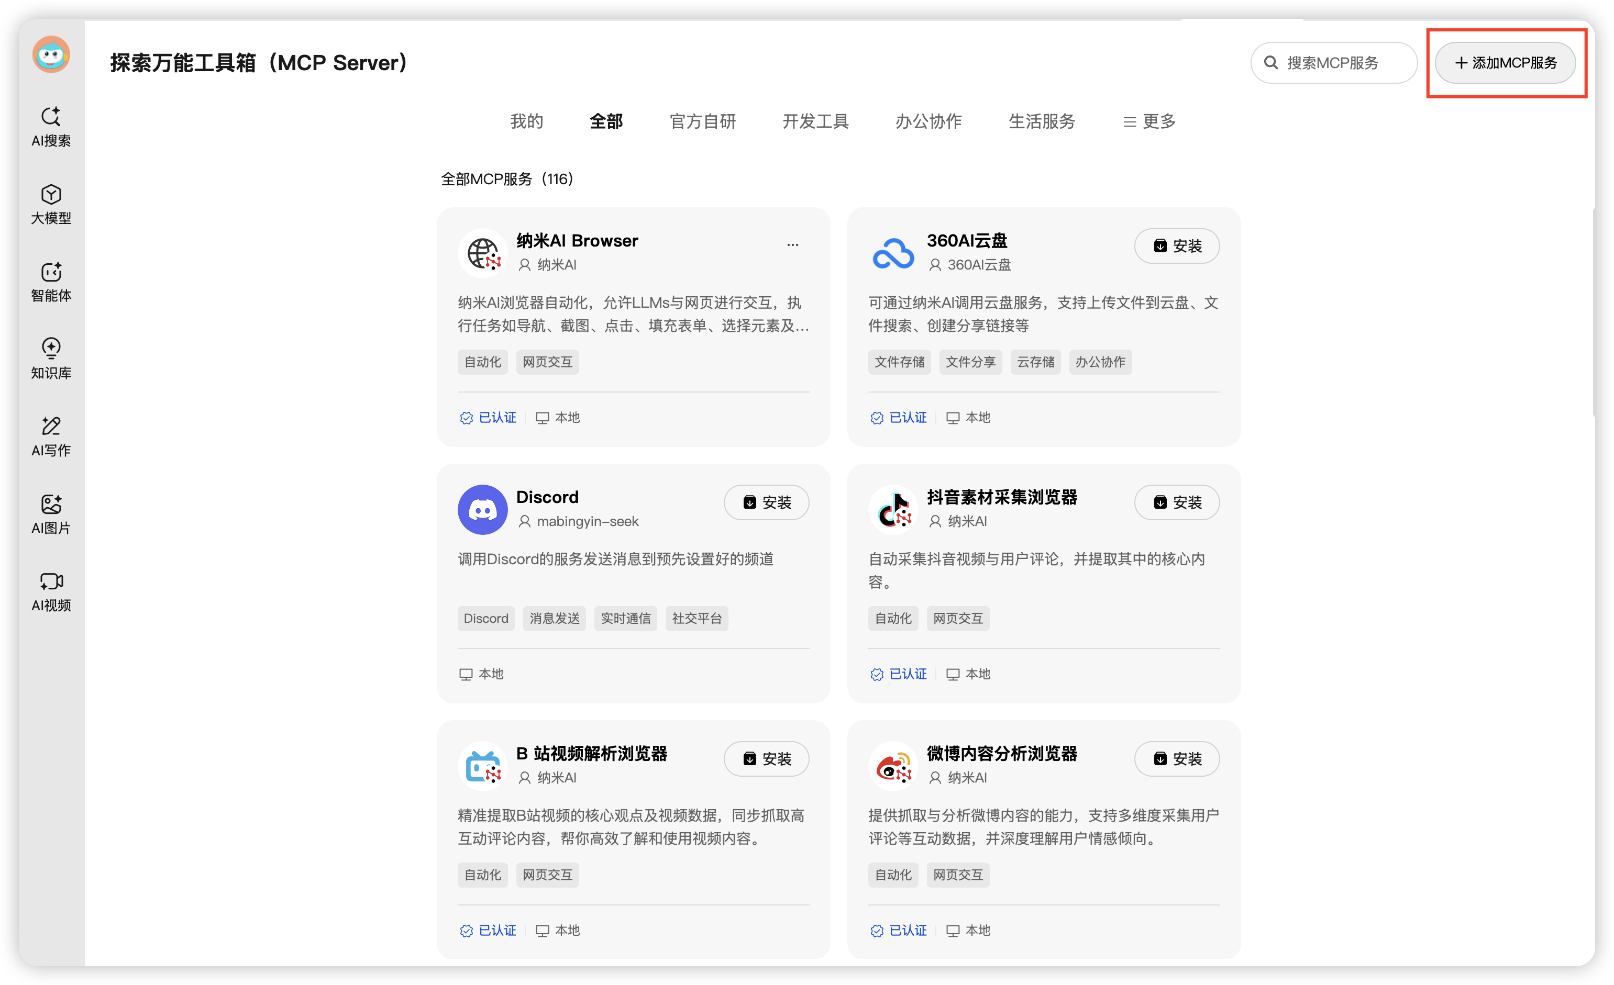Click the 自动化 tag on 纳米AI Browser
Image resolution: width=1614 pixels, height=985 pixels.
483,362
